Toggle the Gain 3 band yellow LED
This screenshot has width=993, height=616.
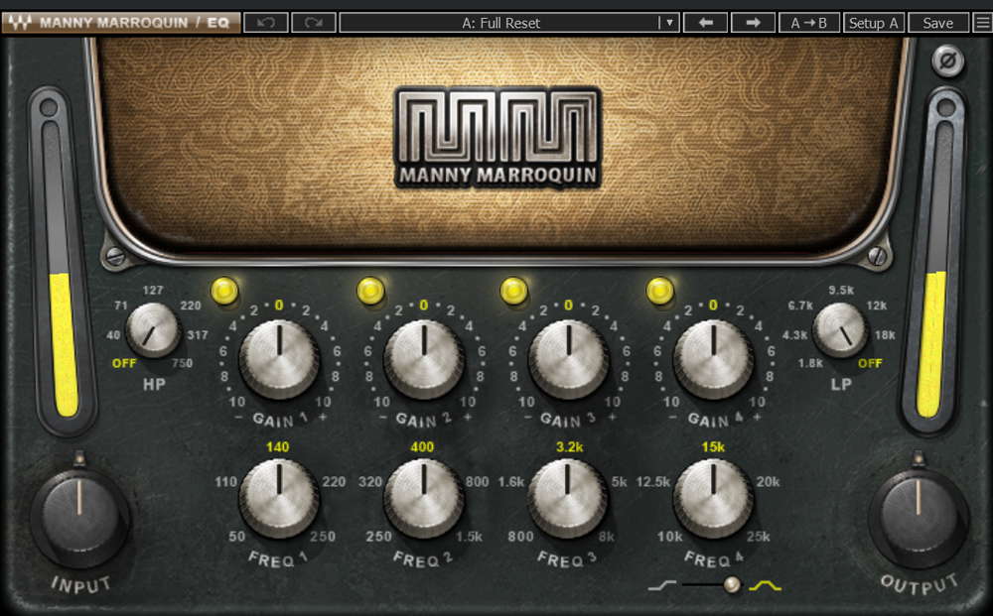tap(513, 291)
